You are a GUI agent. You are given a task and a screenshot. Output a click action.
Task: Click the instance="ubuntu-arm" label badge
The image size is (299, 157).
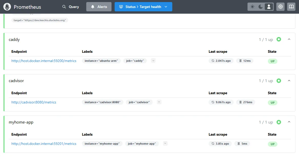[x=101, y=61]
